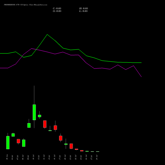The height and width of the screenshot is (165, 165).
Task: Click the "H: 0.05" high value
Action: click(x=83, y=9)
